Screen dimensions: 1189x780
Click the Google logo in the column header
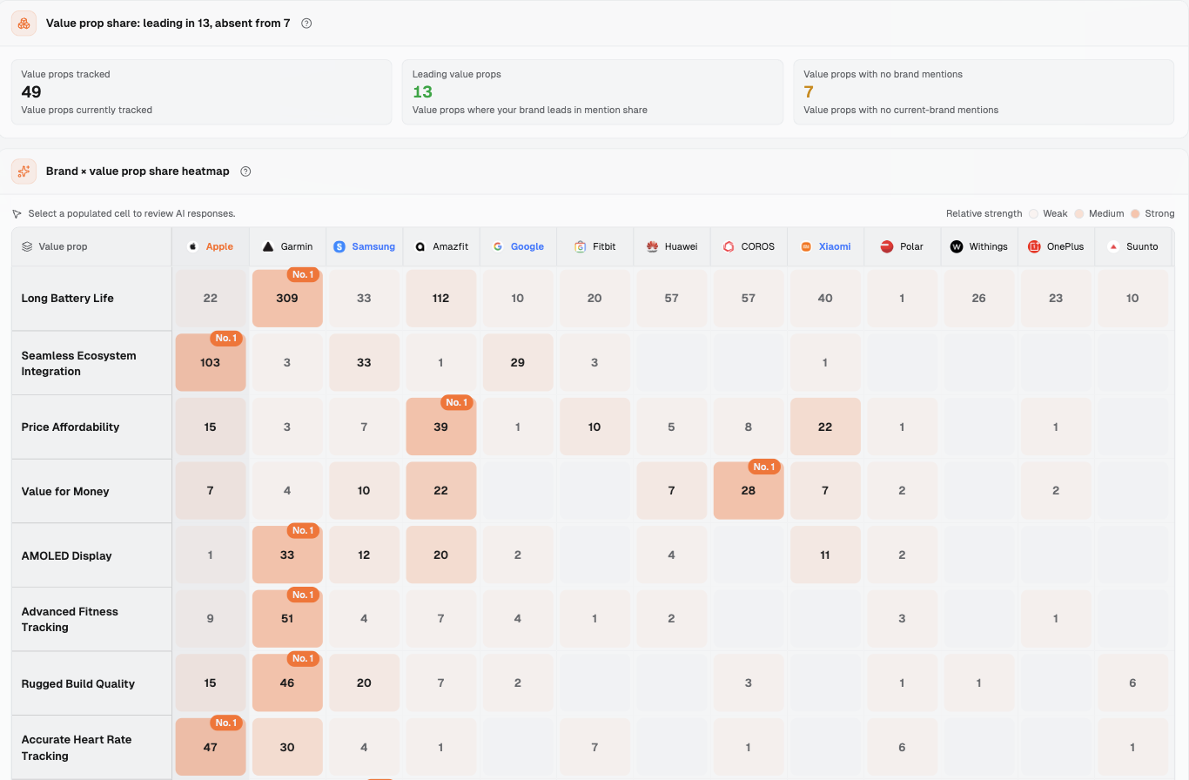click(498, 246)
